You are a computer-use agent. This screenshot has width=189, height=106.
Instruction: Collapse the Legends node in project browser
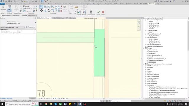[x=144, y=48]
